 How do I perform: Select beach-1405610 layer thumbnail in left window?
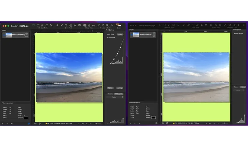pyautogui.click(x=9, y=35)
